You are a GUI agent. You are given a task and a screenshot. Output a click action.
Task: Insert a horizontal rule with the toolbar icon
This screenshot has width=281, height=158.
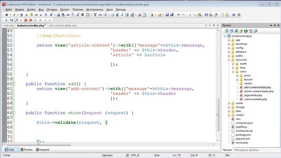point(68,15)
